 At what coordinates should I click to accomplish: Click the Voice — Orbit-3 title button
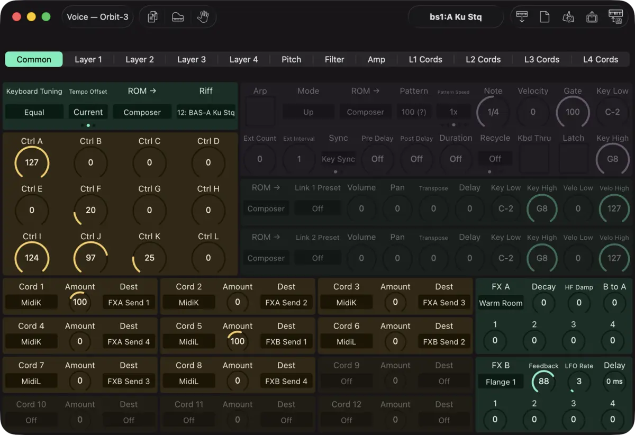pyautogui.click(x=97, y=17)
